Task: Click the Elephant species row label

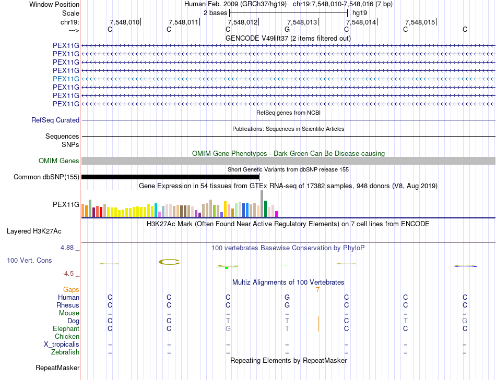Action: pos(66,328)
